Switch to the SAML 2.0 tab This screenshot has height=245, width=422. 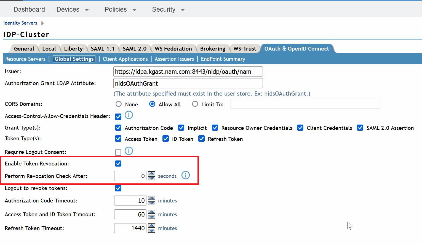click(x=134, y=48)
